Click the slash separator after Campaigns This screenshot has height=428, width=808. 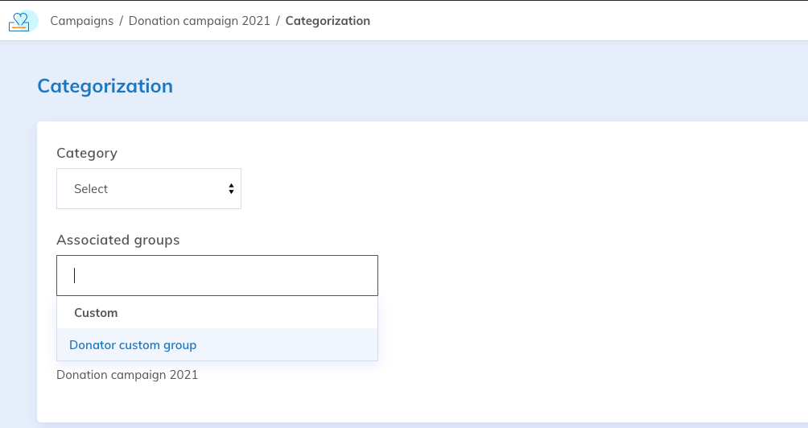(x=121, y=21)
